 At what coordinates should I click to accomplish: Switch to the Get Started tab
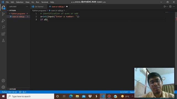39,7
